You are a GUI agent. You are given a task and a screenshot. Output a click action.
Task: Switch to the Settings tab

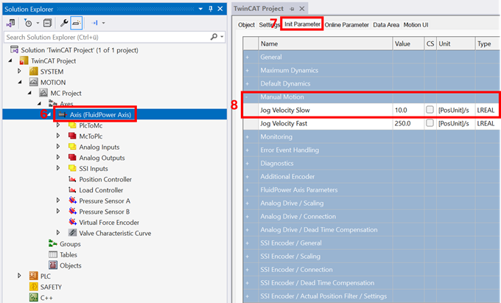269,24
